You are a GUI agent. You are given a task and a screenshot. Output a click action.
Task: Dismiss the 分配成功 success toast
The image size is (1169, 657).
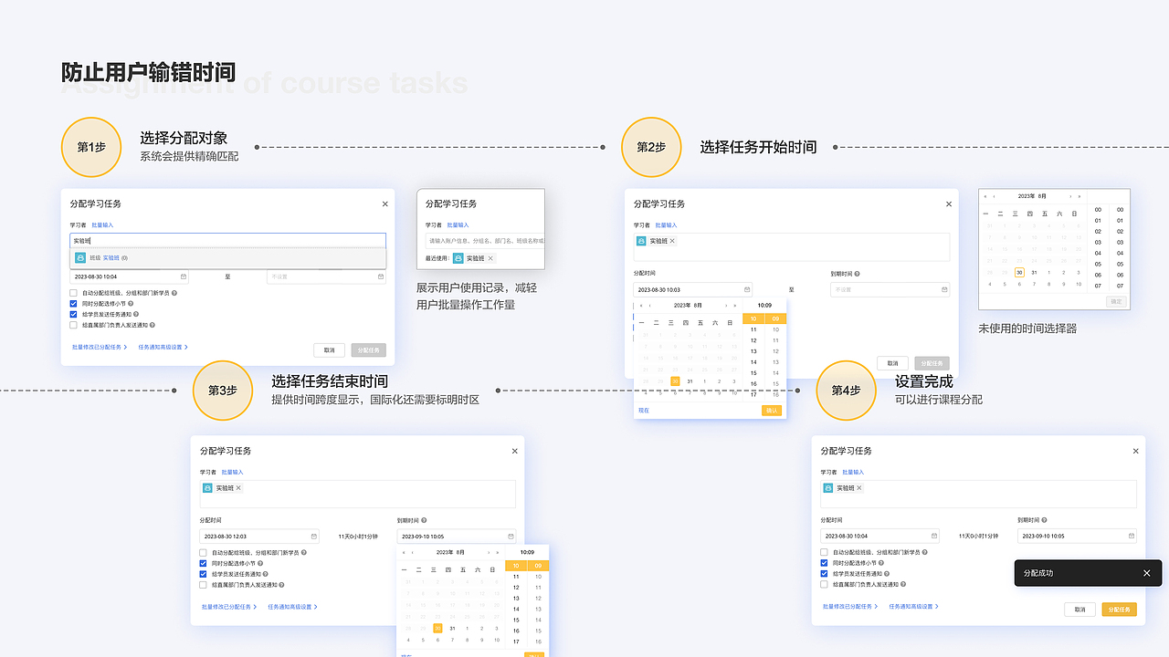[1147, 573]
